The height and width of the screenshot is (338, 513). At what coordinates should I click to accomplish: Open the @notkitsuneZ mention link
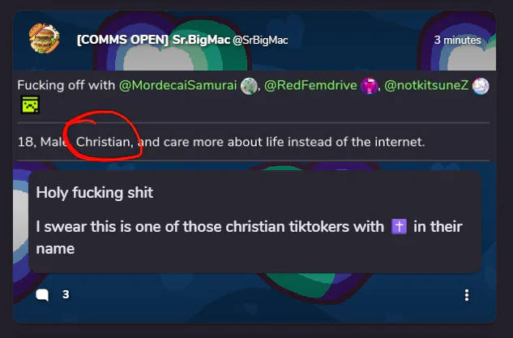426,85
